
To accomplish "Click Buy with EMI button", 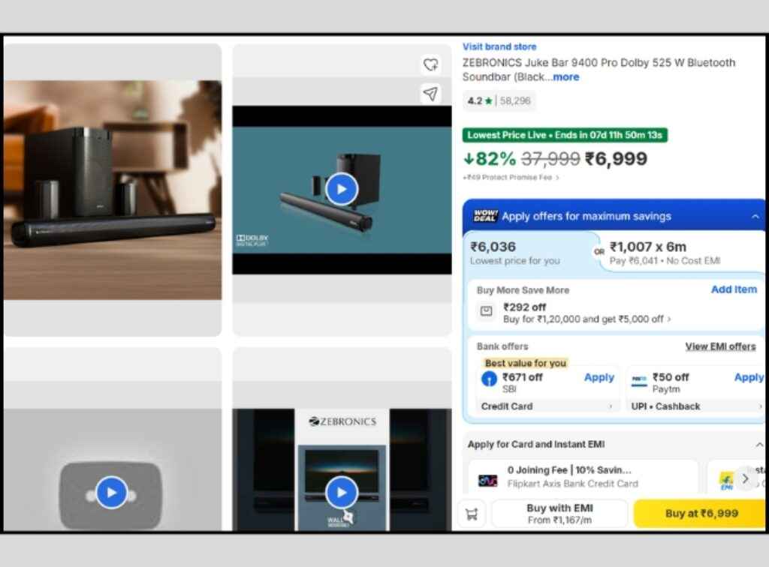I will pos(559,514).
